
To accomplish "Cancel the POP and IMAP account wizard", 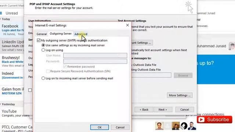I will (185, 110).
